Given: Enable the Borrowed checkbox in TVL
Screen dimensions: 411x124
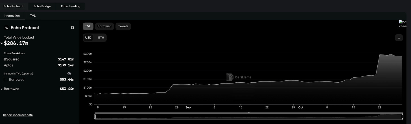Looking at the screenshot, I should (x=6, y=80).
